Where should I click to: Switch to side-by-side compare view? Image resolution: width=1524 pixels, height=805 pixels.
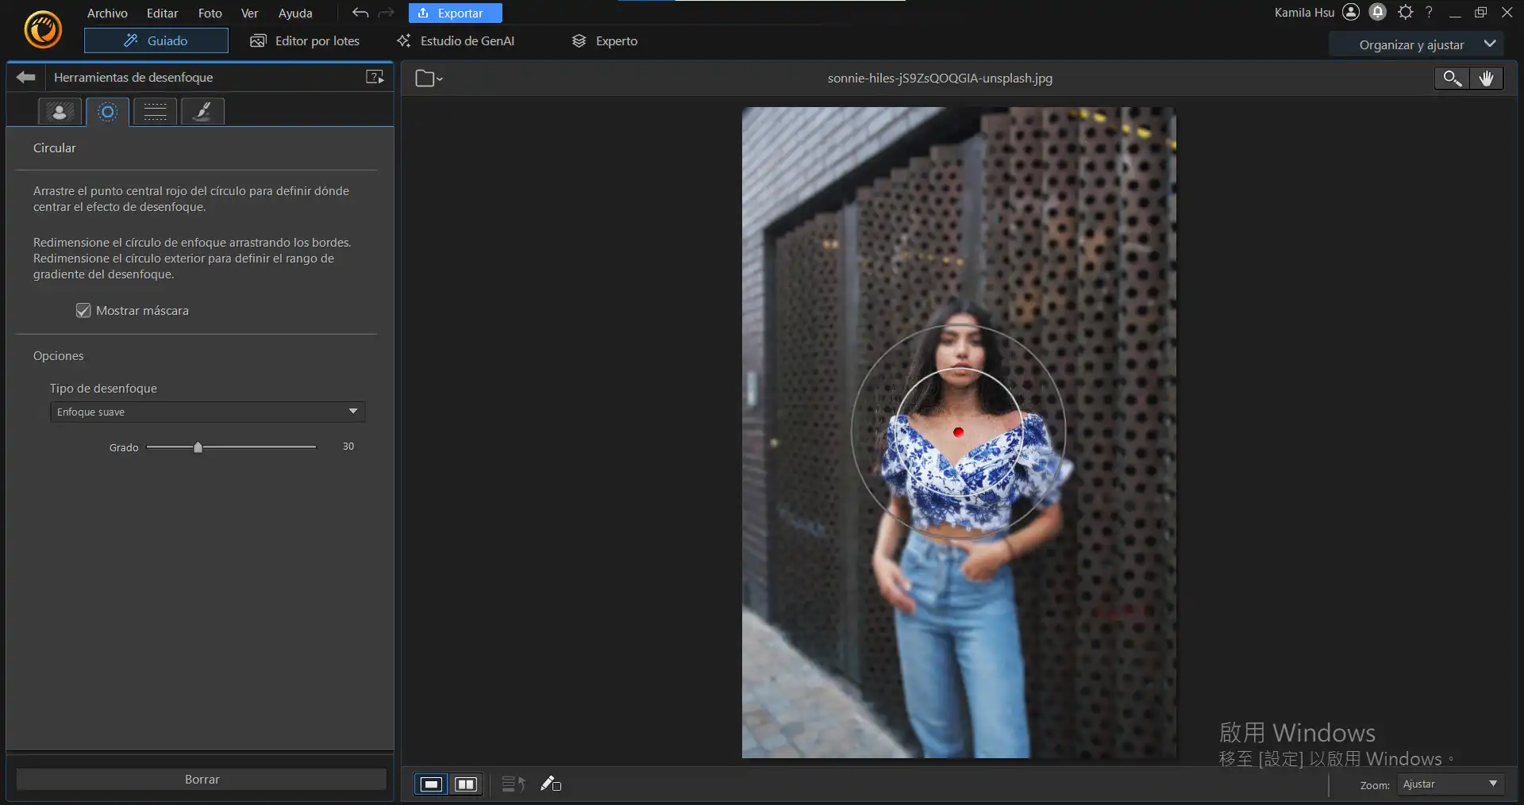point(466,784)
